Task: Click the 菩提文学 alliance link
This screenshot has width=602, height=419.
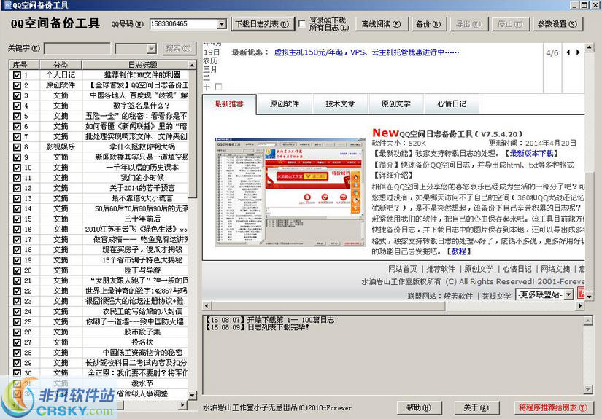Action: (496, 296)
